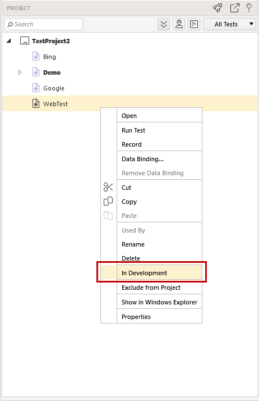The image size is (259, 401).
Task: Click into the Search field
Action: click(x=43, y=24)
